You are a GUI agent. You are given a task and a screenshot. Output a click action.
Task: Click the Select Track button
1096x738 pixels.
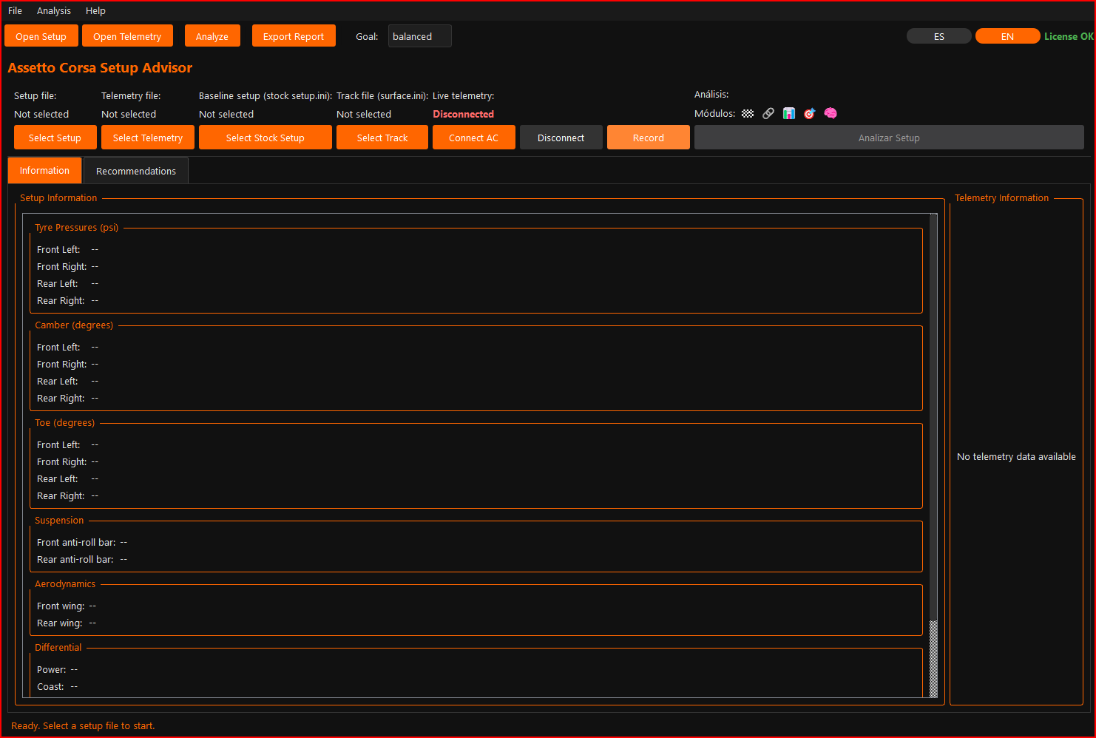click(x=382, y=138)
